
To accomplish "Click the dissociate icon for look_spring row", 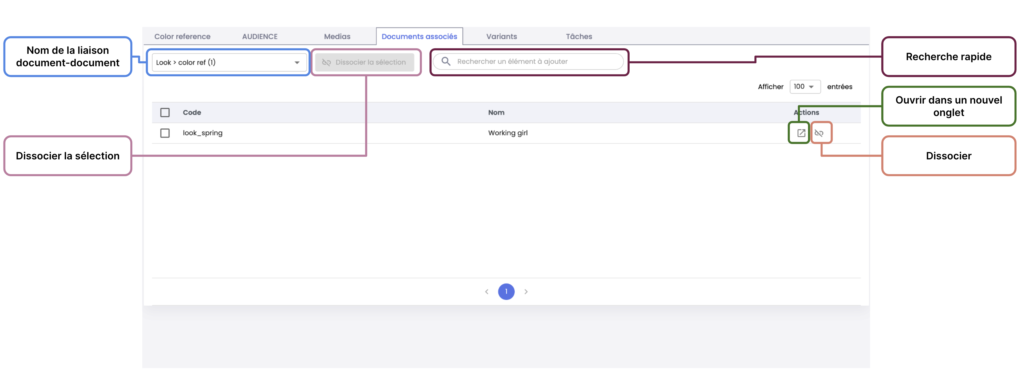I will [819, 133].
